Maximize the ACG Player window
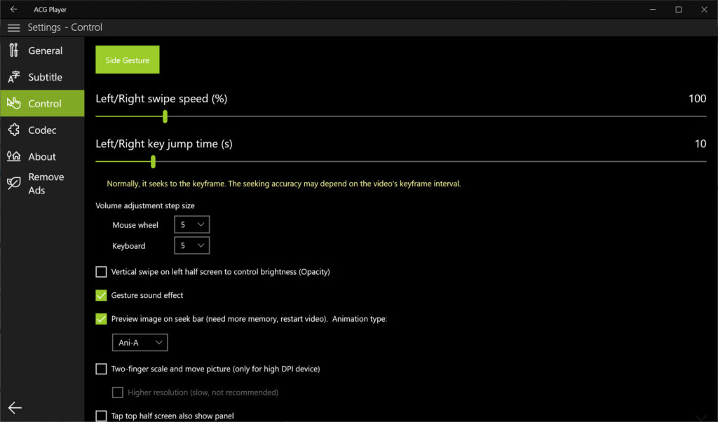718x422 pixels. [679, 9]
